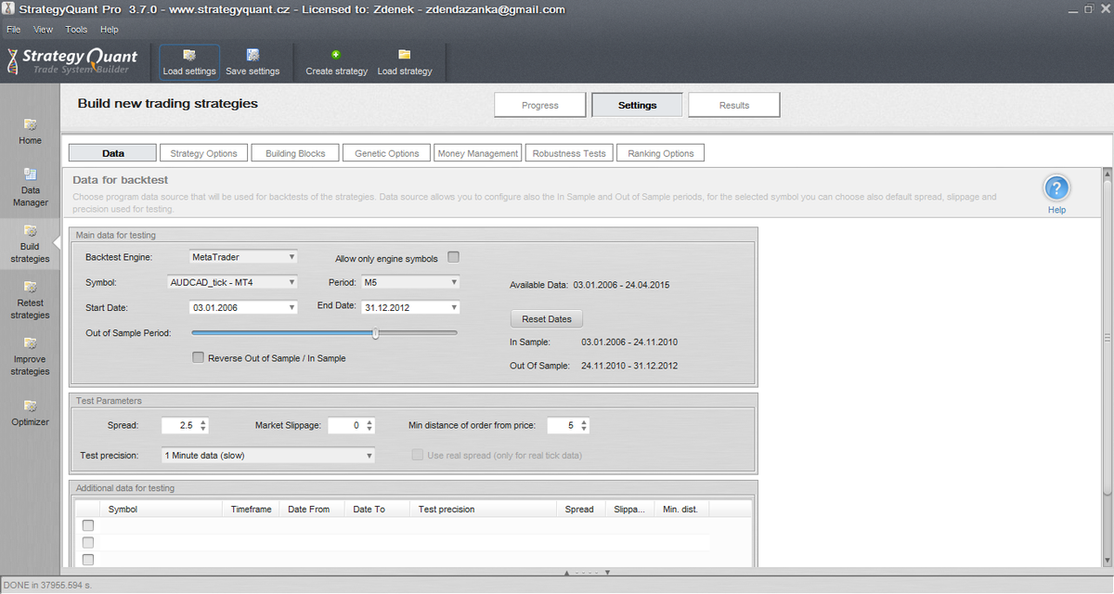Open the Backtest Engine dropdown
Screen dimensions: 1114x594
[242, 257]
